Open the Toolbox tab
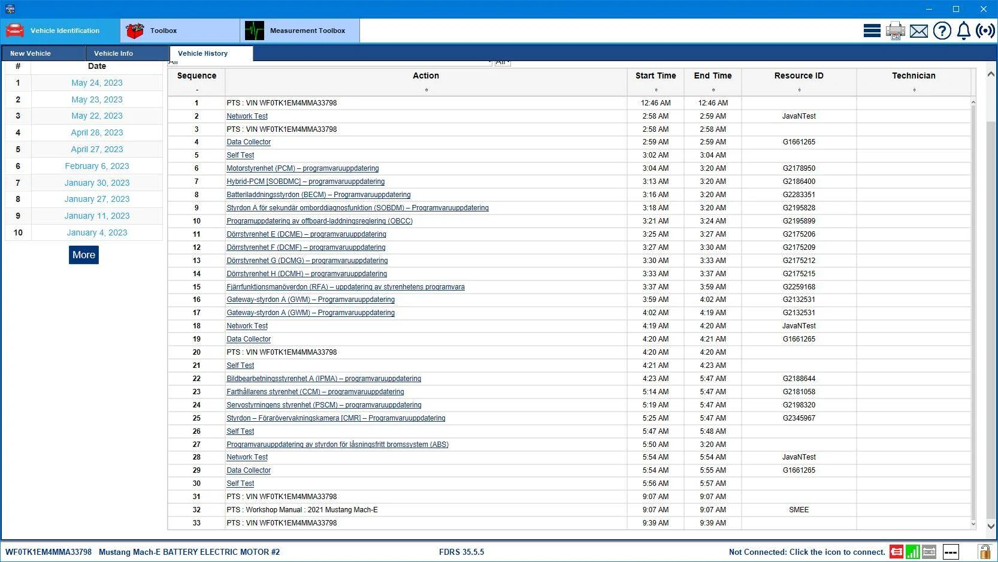The height and width of the screenshot is (562, 998). [x=180, y=31]
